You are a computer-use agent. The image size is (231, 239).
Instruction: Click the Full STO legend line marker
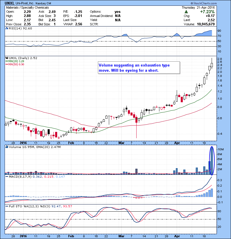[x=7, y=206]
